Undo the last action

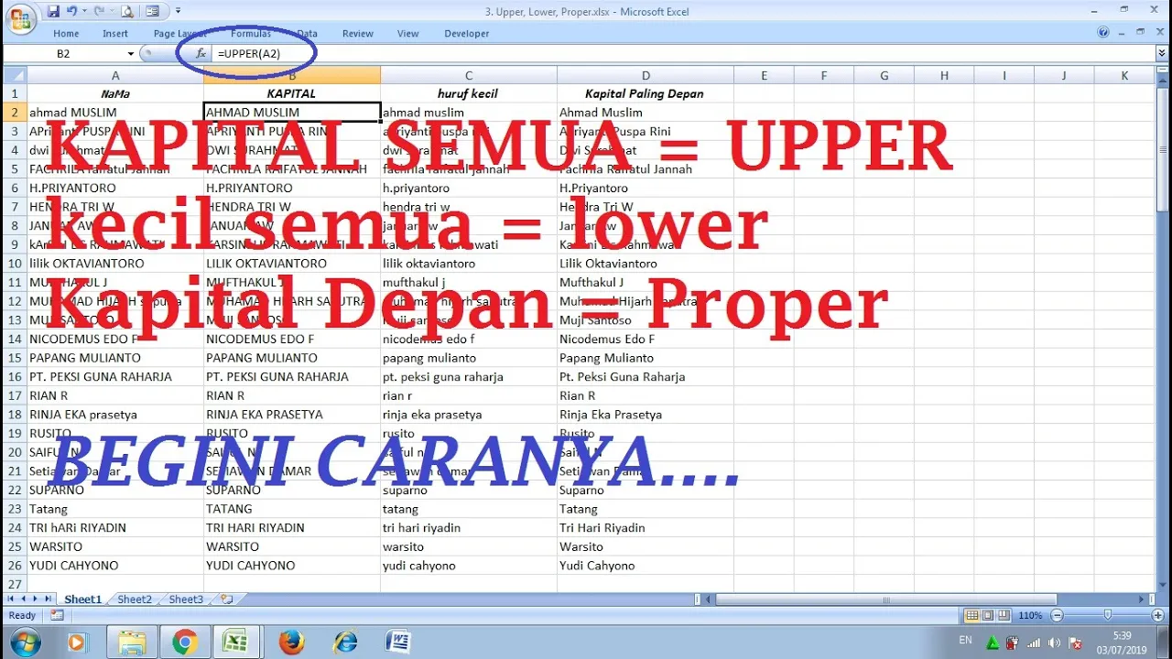[x=71, y=12]
